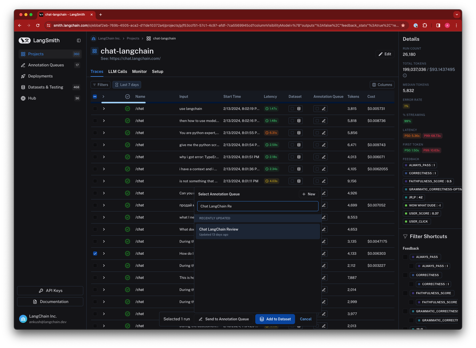Expand the 'use langchain' run row

pos(104,109)
